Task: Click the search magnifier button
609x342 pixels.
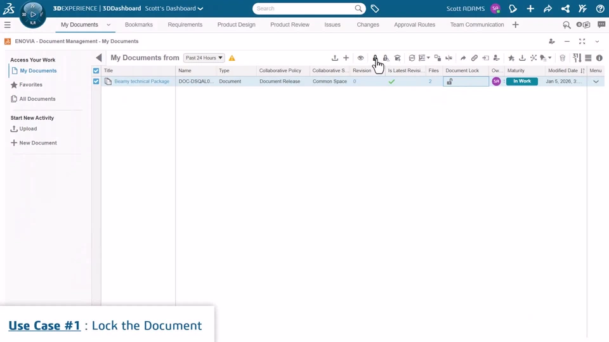Action: (x=358, y=8)
